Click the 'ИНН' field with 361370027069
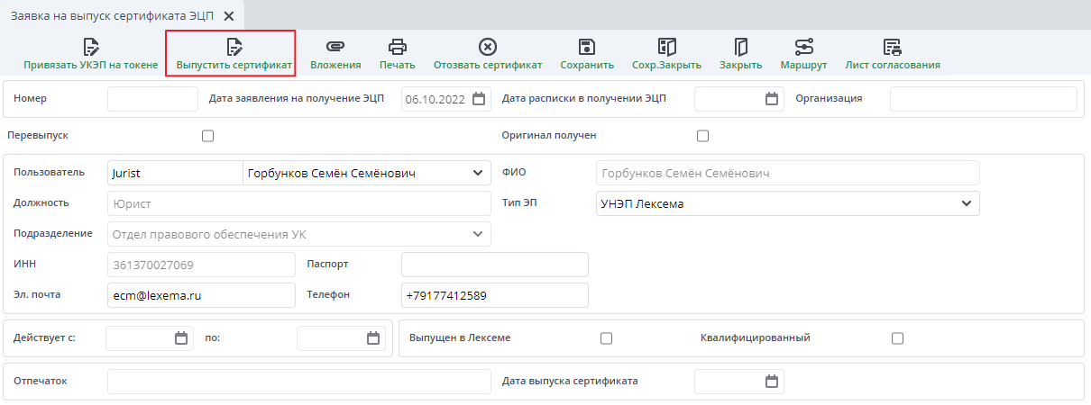The image size is (1091, 405). click(201, 265)
